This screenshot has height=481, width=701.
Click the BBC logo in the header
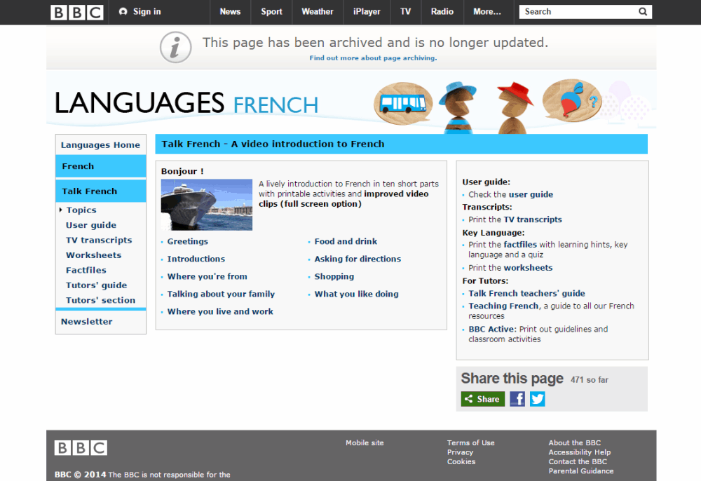[x=77, y=13]
